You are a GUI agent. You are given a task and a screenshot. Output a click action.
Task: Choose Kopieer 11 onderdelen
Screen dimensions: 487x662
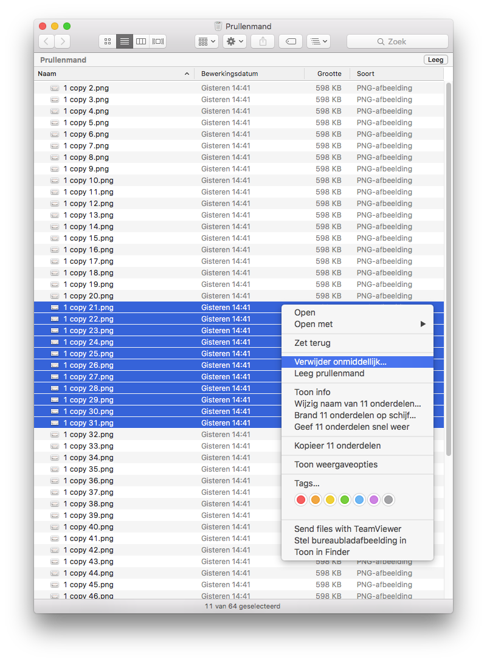click(x=357, y=446)
